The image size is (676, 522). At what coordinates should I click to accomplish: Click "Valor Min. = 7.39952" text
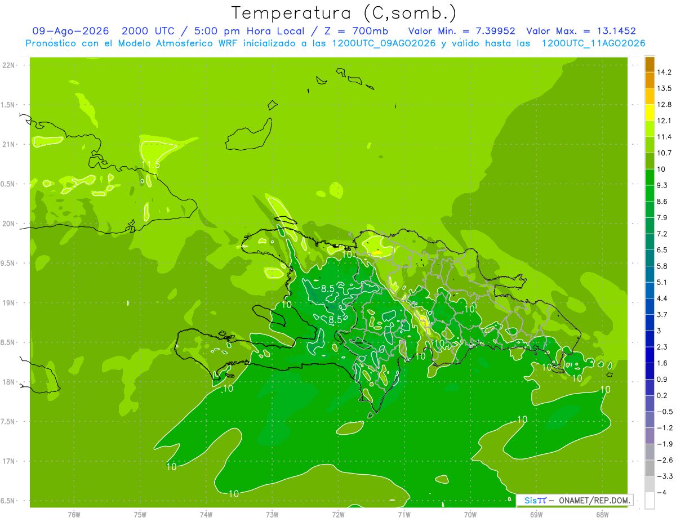point(461,31)
